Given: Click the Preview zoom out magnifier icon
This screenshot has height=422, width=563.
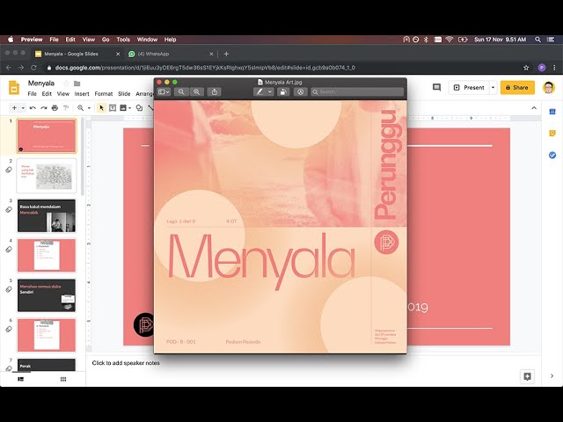Looking at the screenshot, I should 181,91.
